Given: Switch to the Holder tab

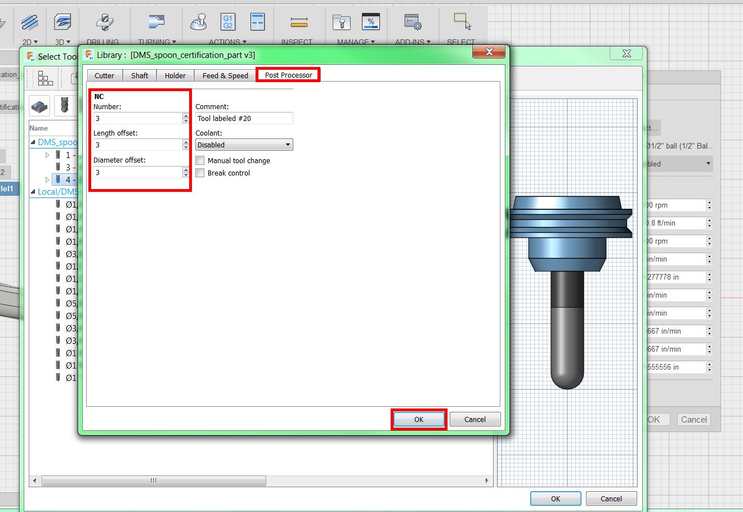Looking at the screenshot, I should click(x=175, y=75).
